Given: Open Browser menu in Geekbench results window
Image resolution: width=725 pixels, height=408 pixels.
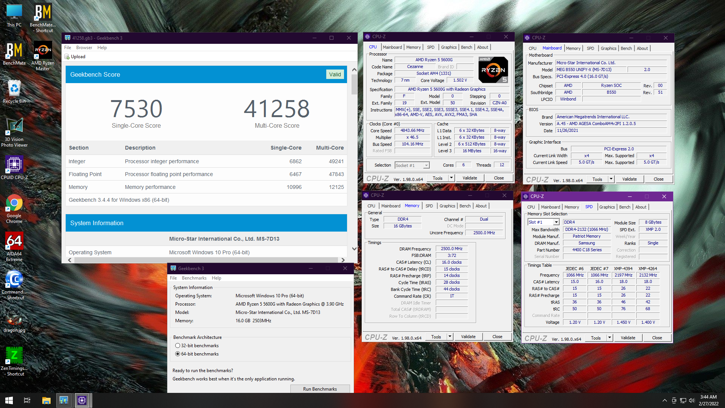Looking at the screenshot, I should [84, 48].
